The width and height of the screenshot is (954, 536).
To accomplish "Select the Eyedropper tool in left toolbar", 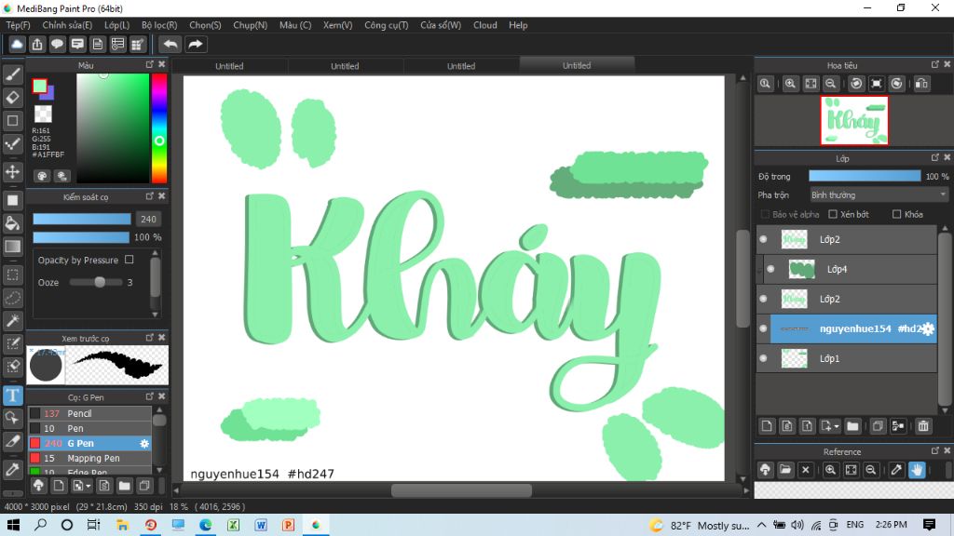I will (x=13, y=469).
